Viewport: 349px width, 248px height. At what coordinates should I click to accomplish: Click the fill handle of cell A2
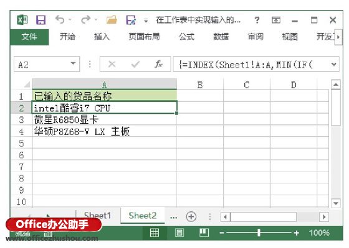pyautogui.click(x=176, y=113)
